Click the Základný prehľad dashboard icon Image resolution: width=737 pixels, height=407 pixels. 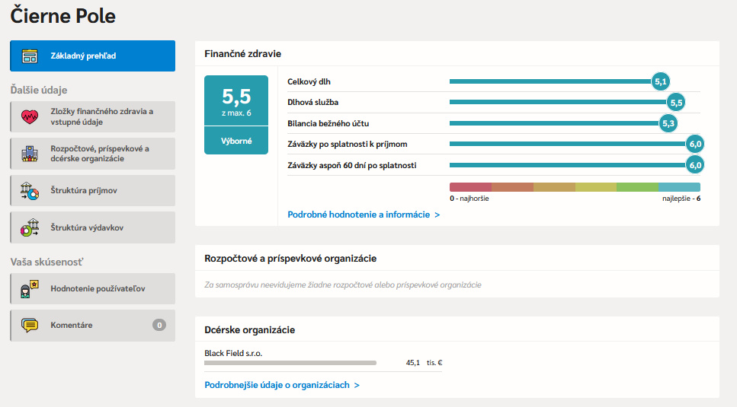pos(30,56)
